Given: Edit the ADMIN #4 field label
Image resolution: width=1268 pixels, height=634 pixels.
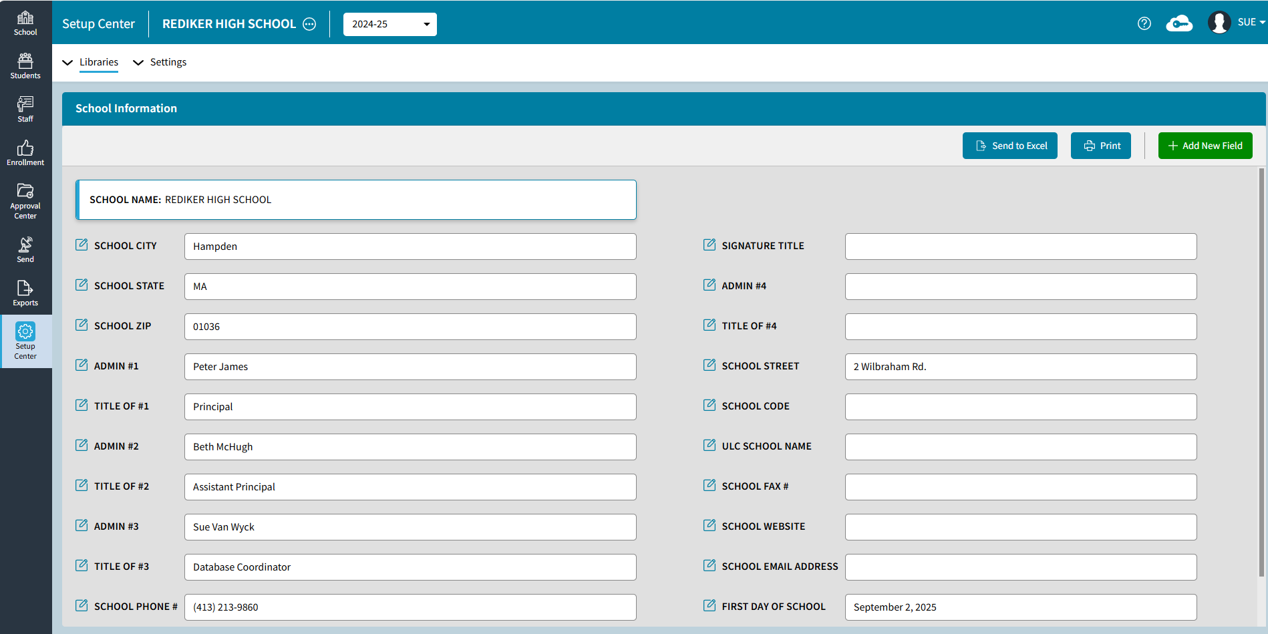Looking at the screenshot, I should click(709, 285).
